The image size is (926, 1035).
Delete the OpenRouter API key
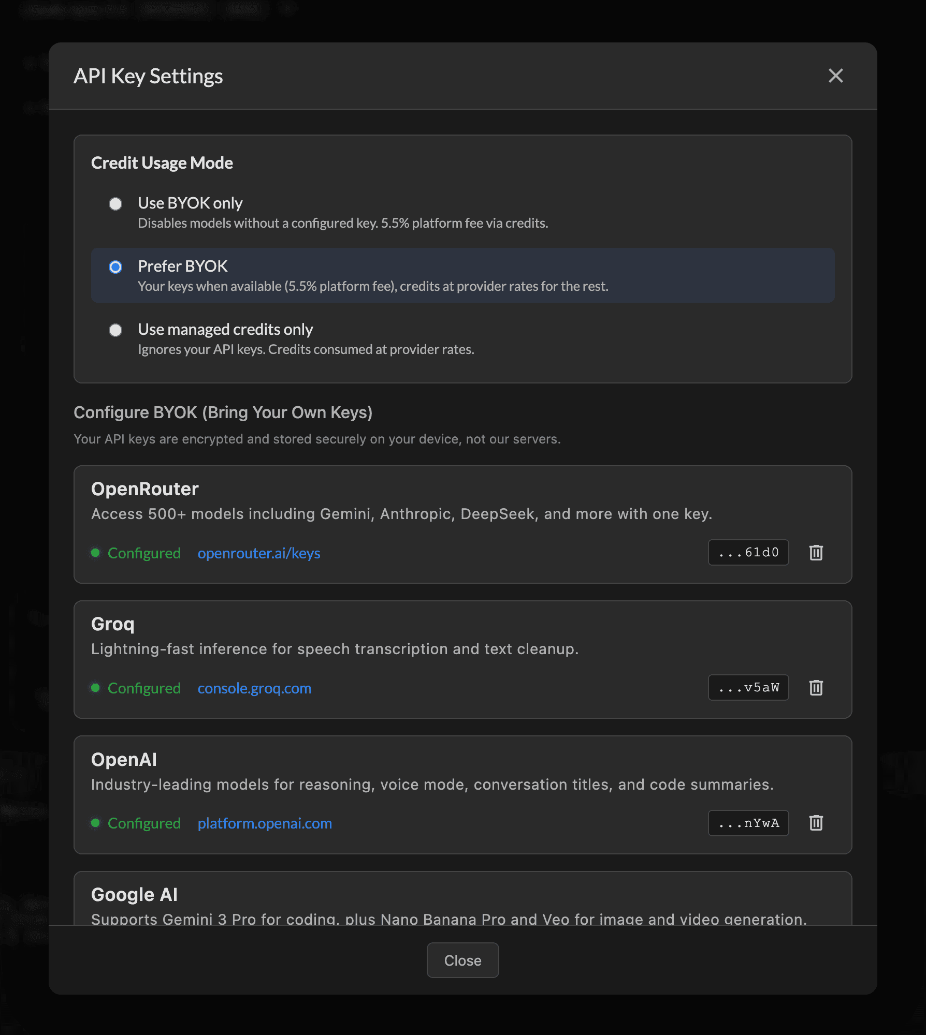[816, 553]
